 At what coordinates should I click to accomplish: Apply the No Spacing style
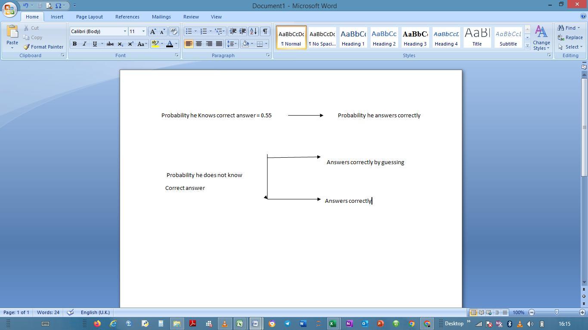pyautogui.click(x=322, y=37)
